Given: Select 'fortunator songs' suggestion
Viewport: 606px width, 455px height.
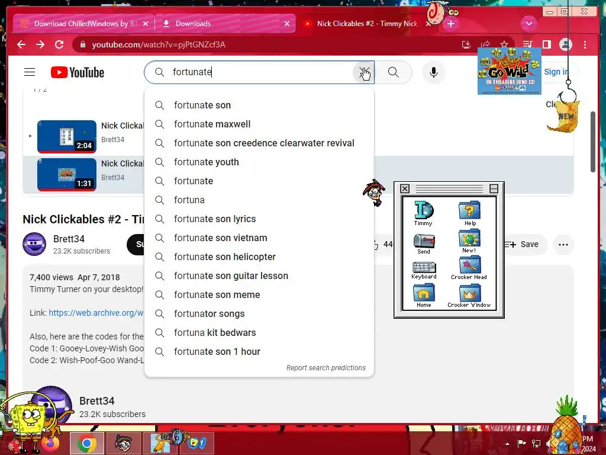Looking at the screenshot, I should coord(259,314).
